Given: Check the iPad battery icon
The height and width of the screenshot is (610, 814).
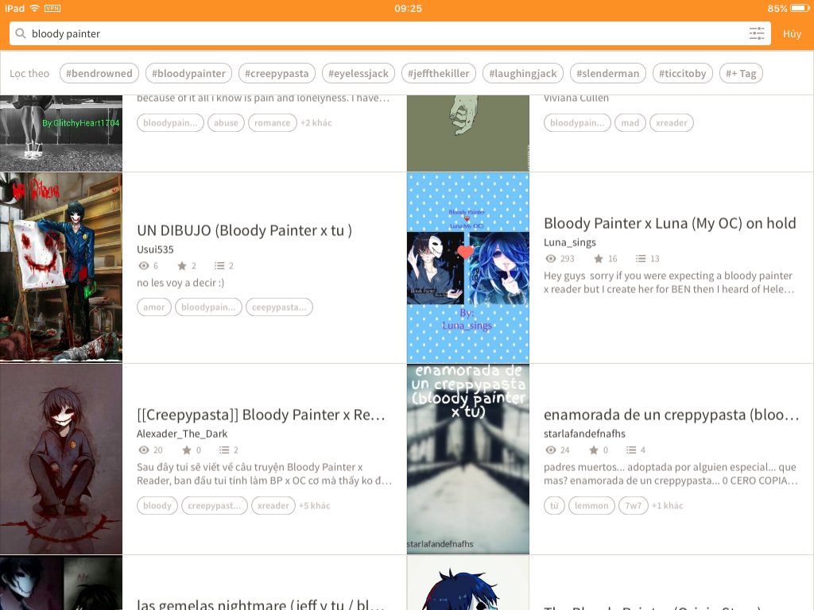Looking at the screenshot, I should 800,8.
